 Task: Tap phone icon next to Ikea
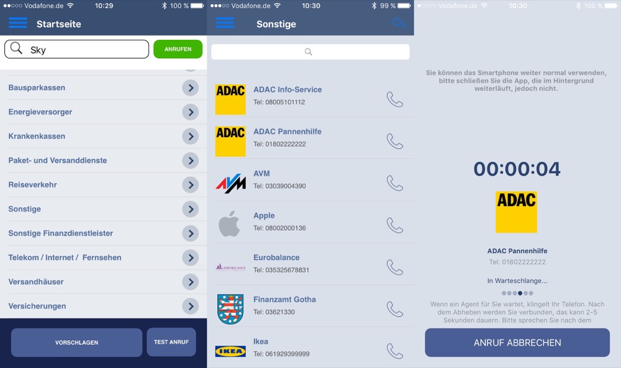click(x=395, y=351)
